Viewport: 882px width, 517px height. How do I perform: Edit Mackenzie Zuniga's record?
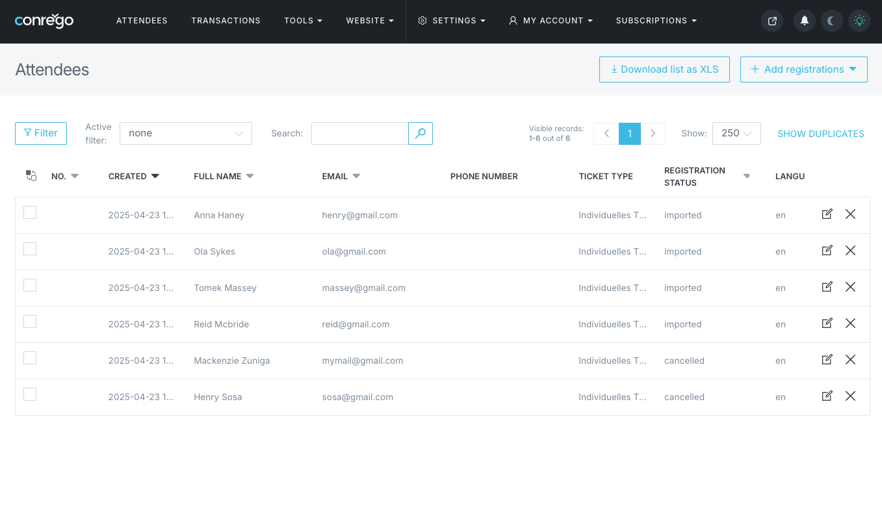pos(827,360)
